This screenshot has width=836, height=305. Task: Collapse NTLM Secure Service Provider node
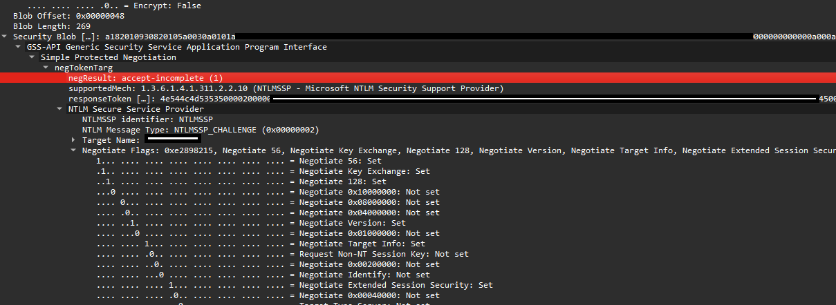[x=60, y=109]
